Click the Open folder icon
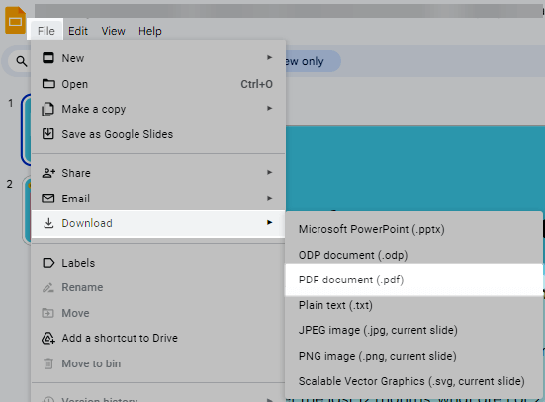The width and height of the screenshot is (545, 402). point(48,84)
